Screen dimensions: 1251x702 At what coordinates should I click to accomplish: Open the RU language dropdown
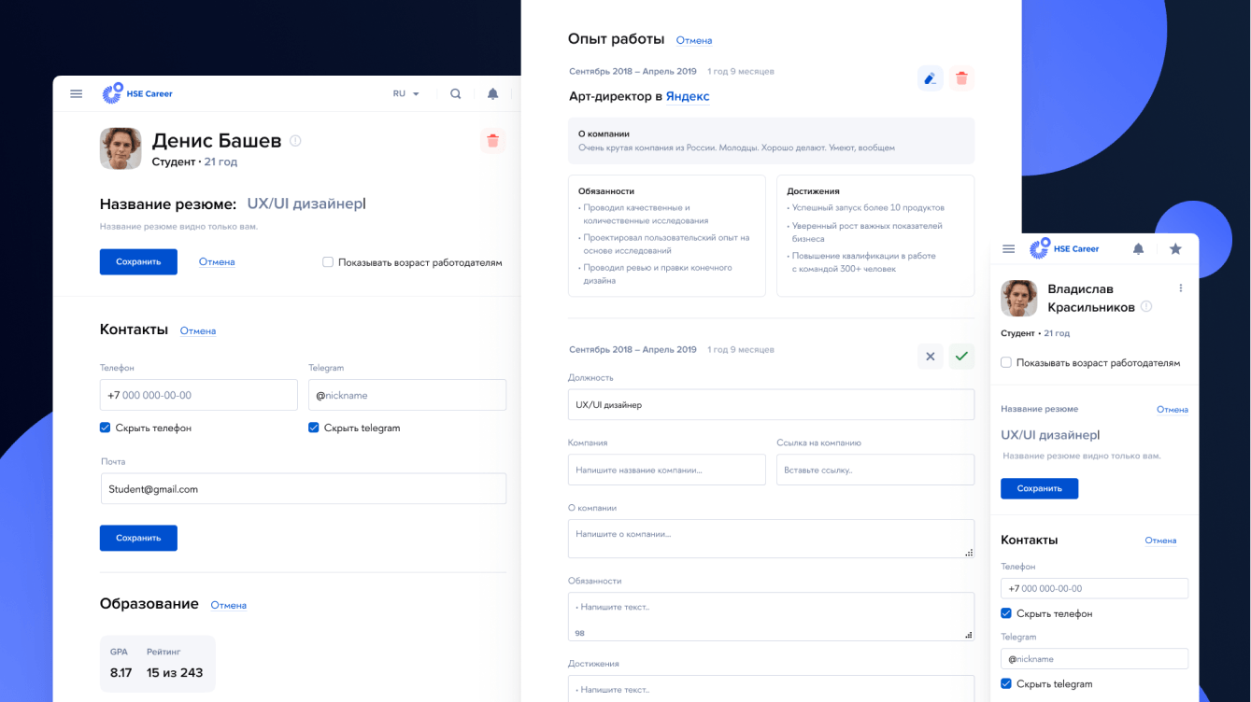click(x=406, y=93)
